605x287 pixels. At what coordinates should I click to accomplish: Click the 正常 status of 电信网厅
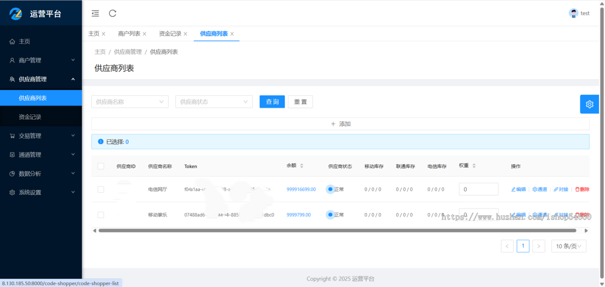(335, 189)
